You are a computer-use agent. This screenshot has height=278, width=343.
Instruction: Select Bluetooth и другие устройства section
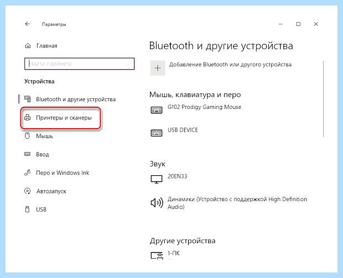click(76, 99)
